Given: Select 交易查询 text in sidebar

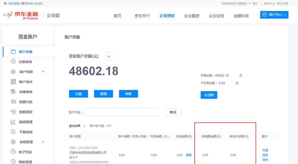Looking at the screenshot, I should pyautogui.click(x=25, y=62).
